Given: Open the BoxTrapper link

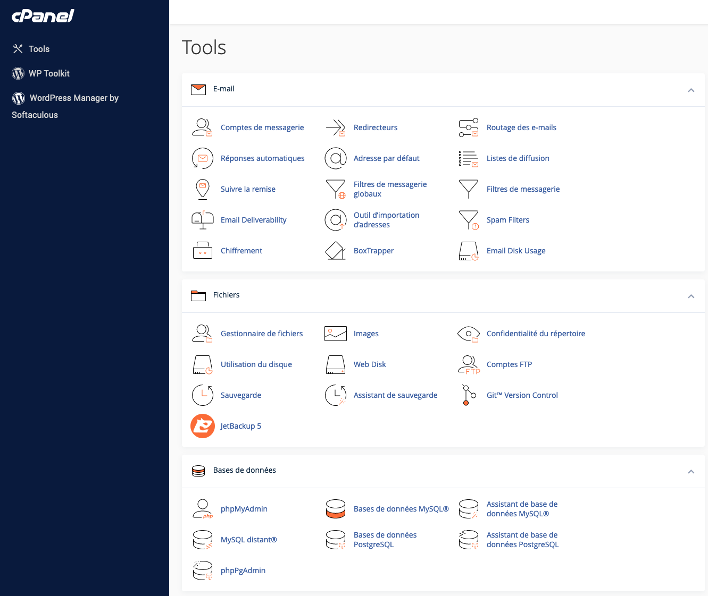Looking at the screenshot, I should tap(373, 251).
